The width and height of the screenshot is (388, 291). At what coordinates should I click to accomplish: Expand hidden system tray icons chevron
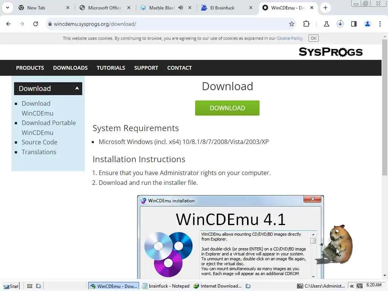352,286
